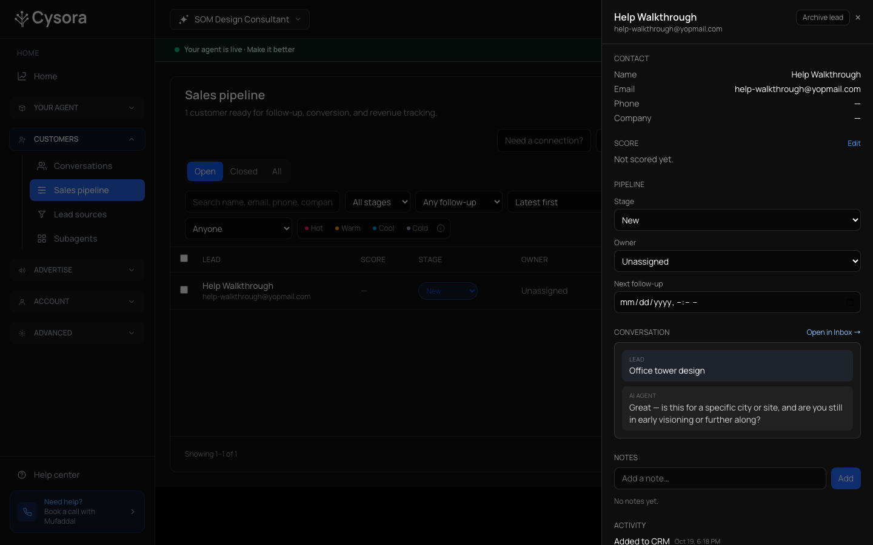Filter by Warm score
The image size is (873, 545).
coord(348,228)
